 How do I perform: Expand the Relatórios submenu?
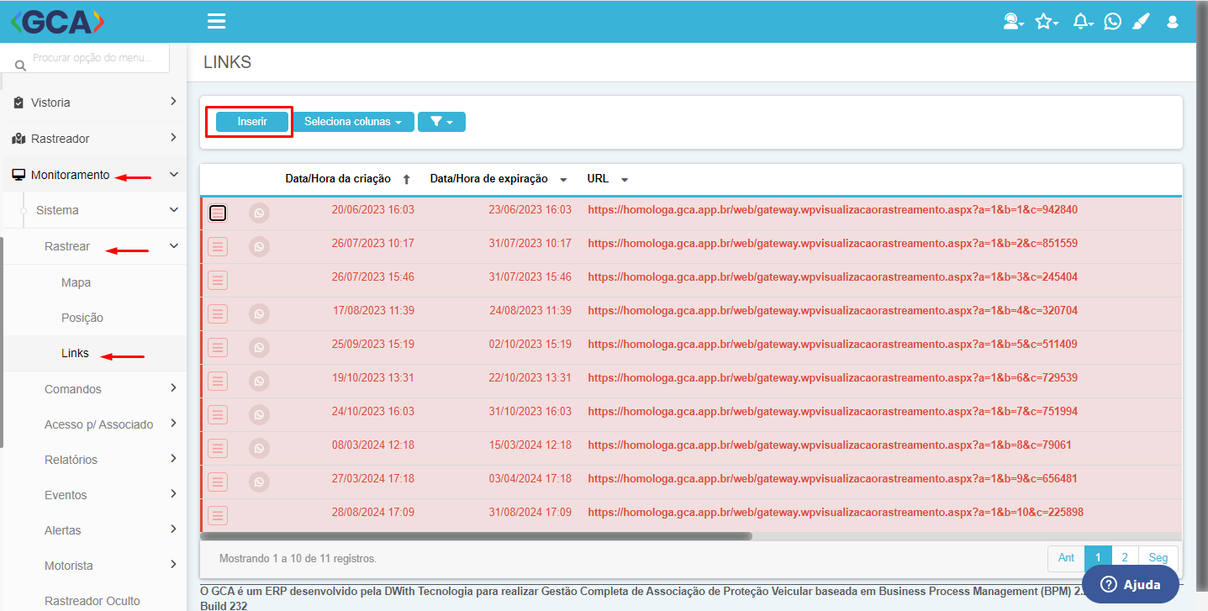click(x=93, y=460)
